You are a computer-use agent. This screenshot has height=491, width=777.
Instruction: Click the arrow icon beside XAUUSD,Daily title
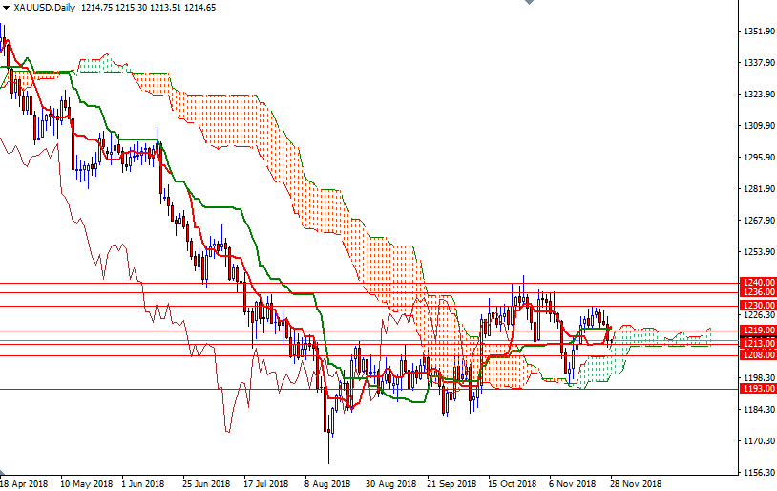tap(7, 7)
